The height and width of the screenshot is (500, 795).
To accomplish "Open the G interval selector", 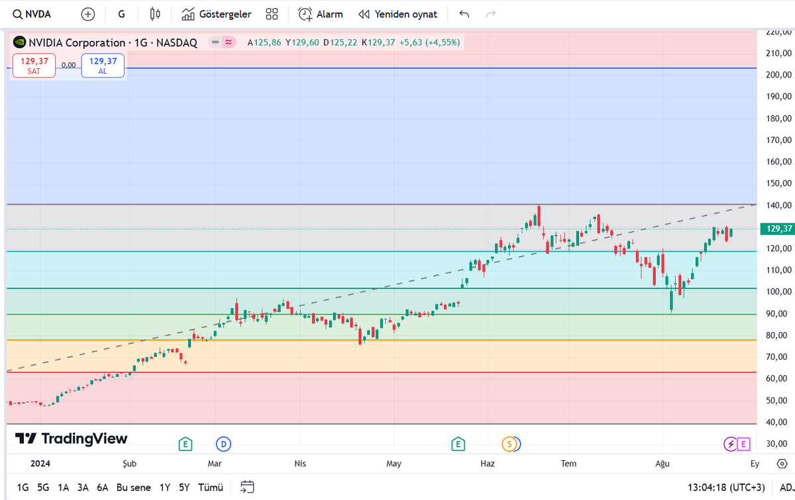I will pyautogui.click(x=121, y=14).
